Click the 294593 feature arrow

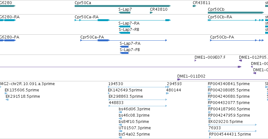[168, 87]
